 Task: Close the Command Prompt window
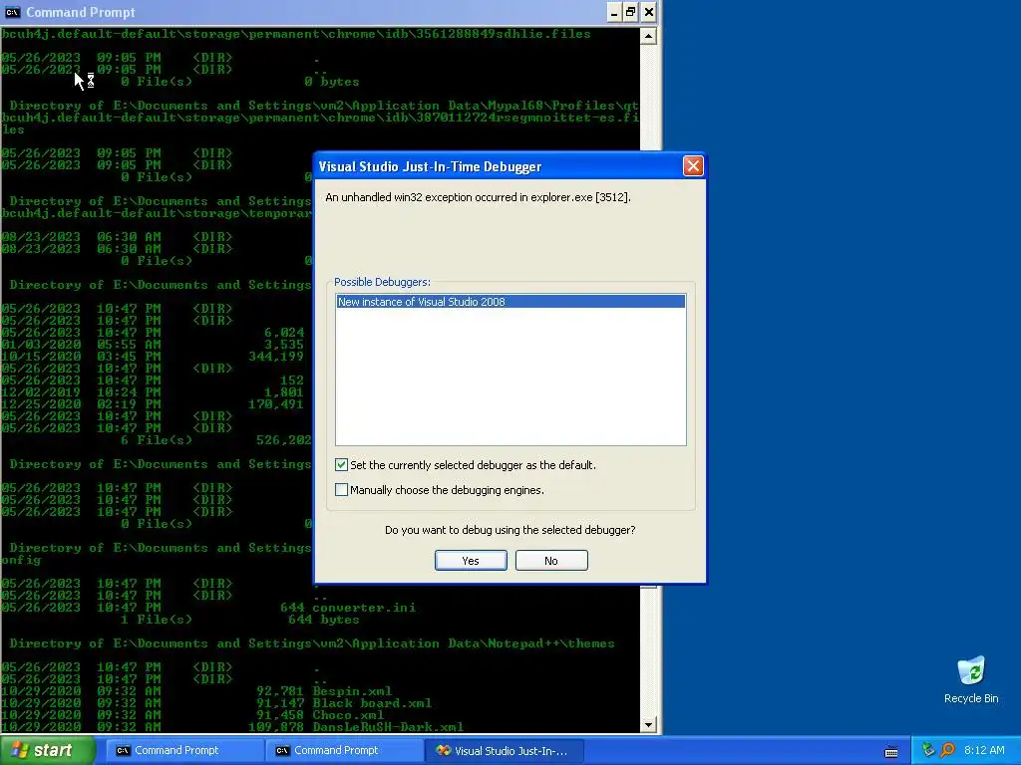(648, 12)
